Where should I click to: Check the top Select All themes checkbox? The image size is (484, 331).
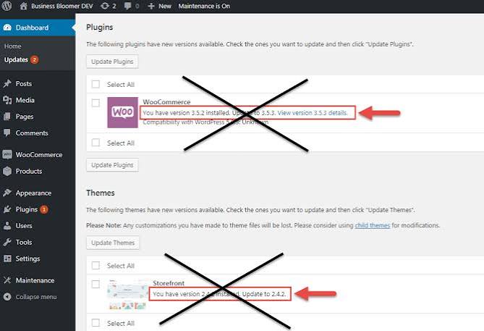(95, 265)
